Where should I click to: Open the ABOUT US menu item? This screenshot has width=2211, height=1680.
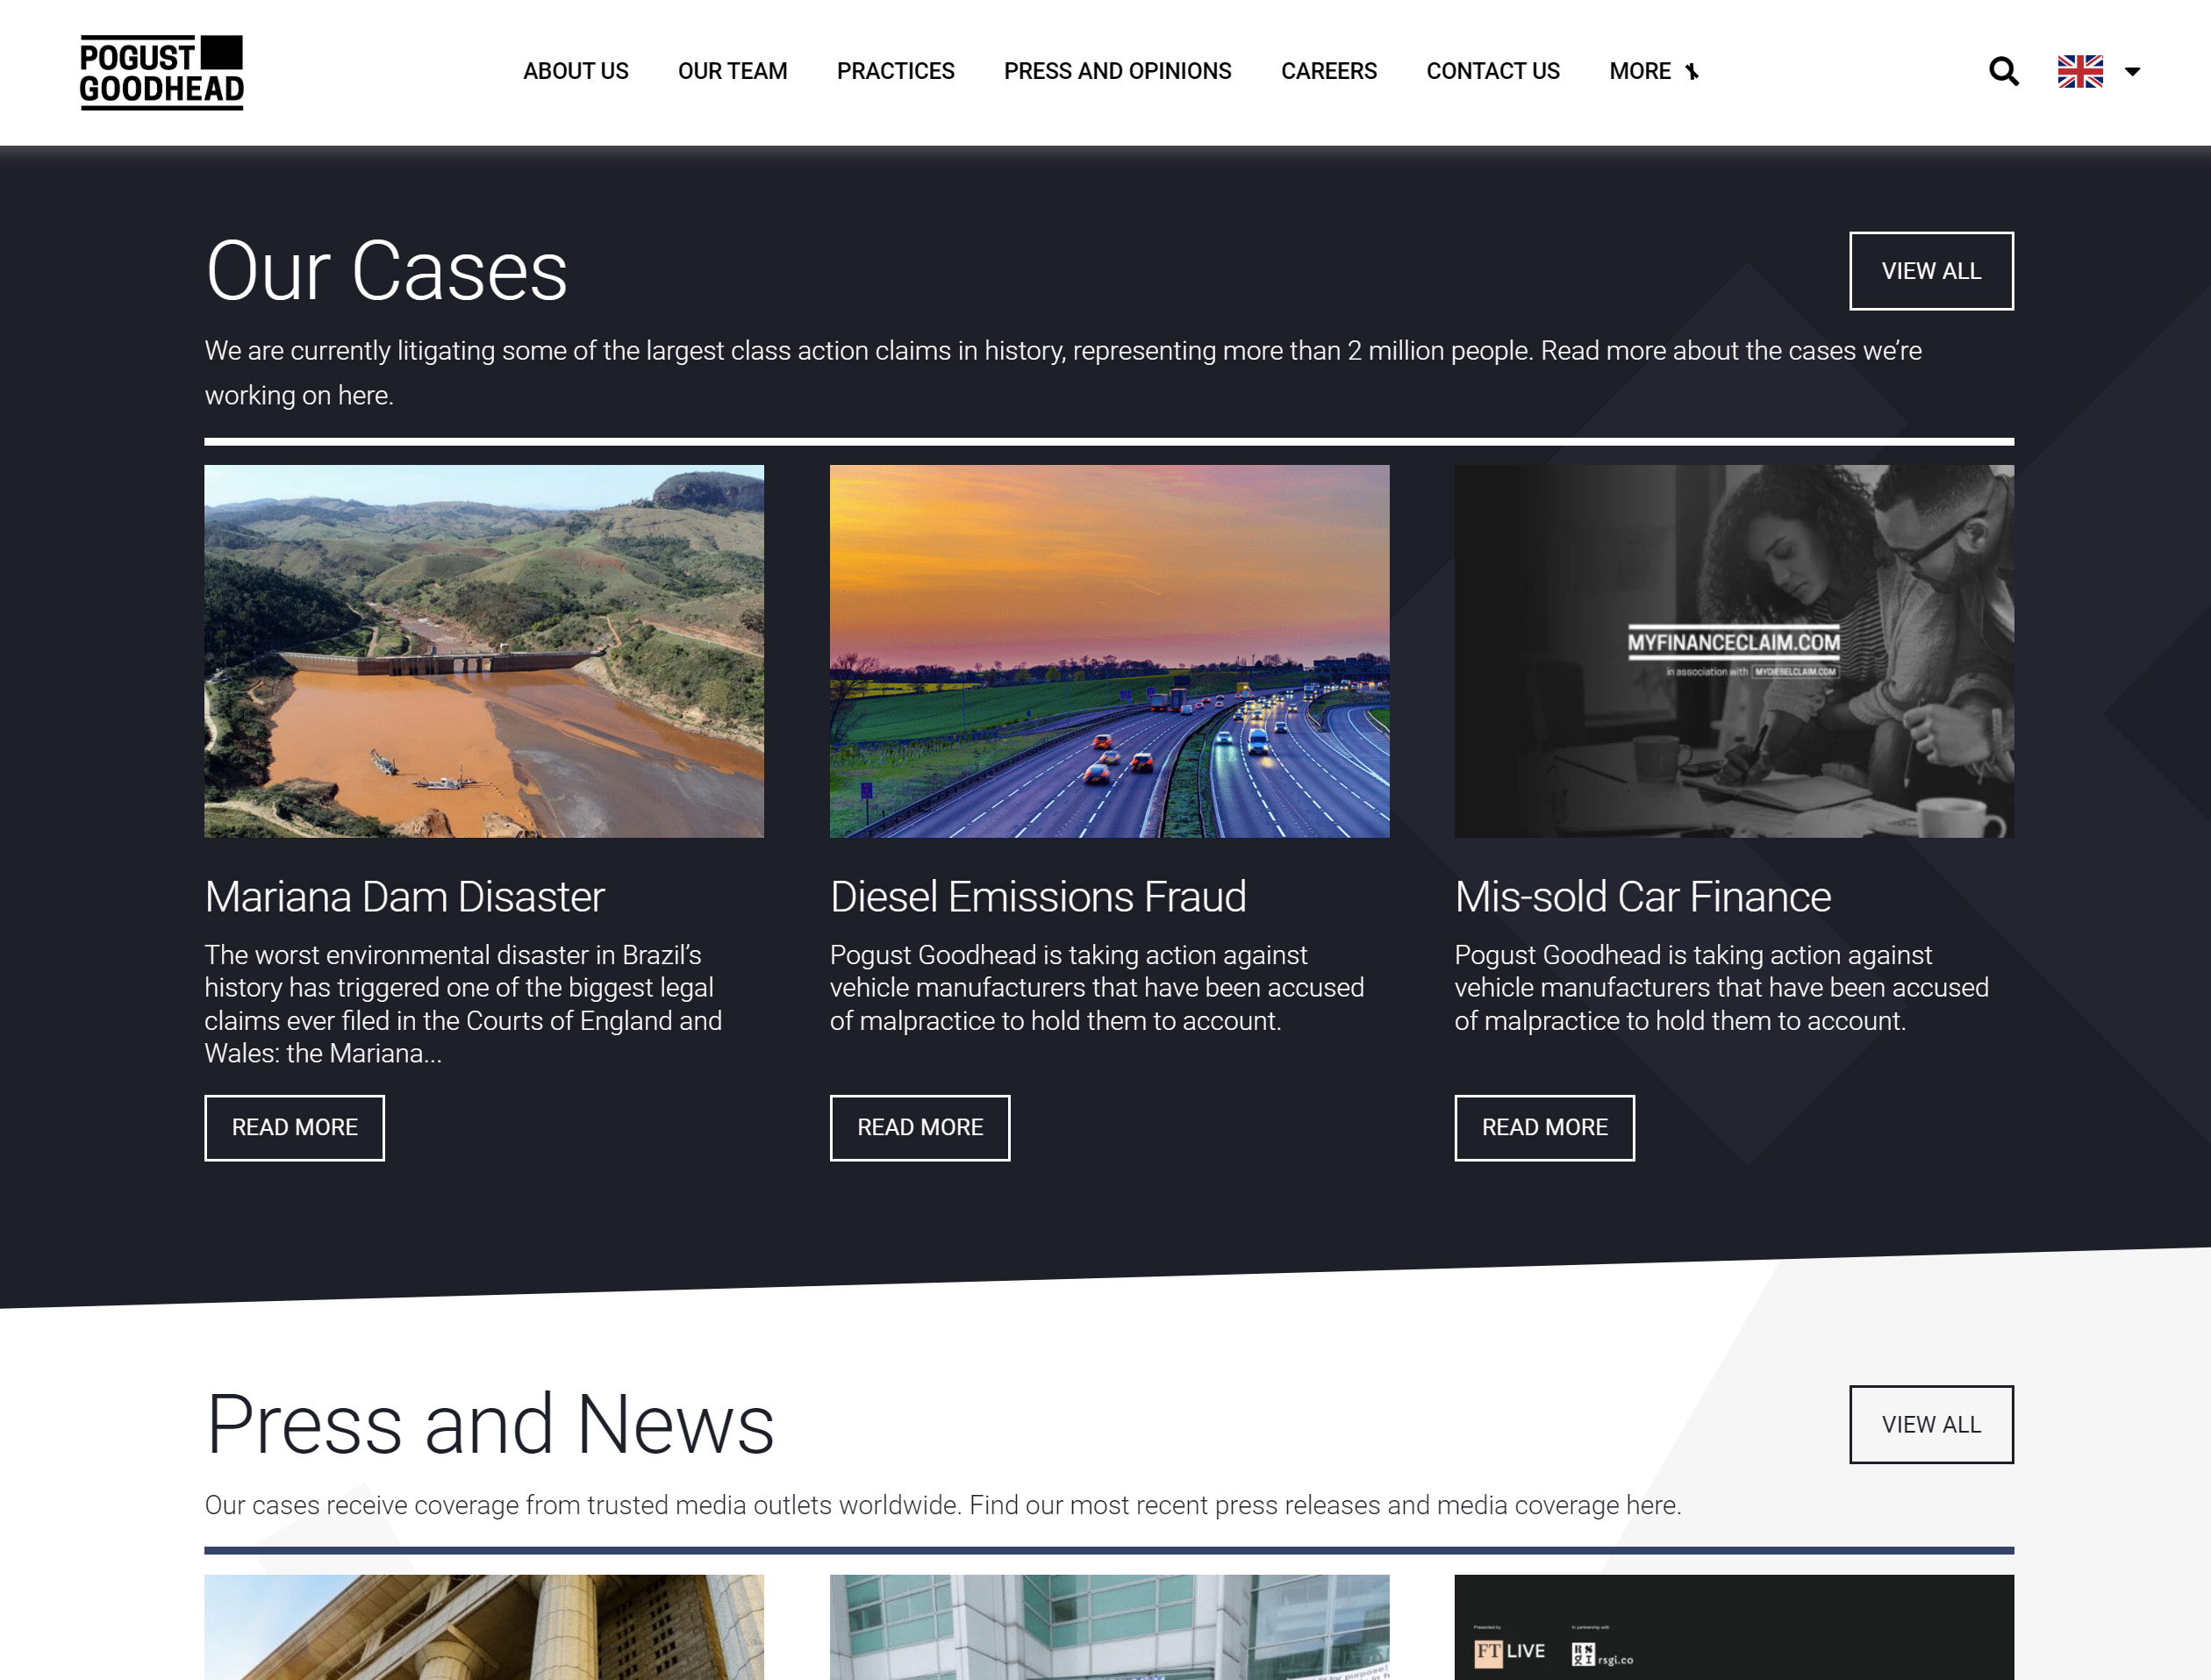(575, 71)
